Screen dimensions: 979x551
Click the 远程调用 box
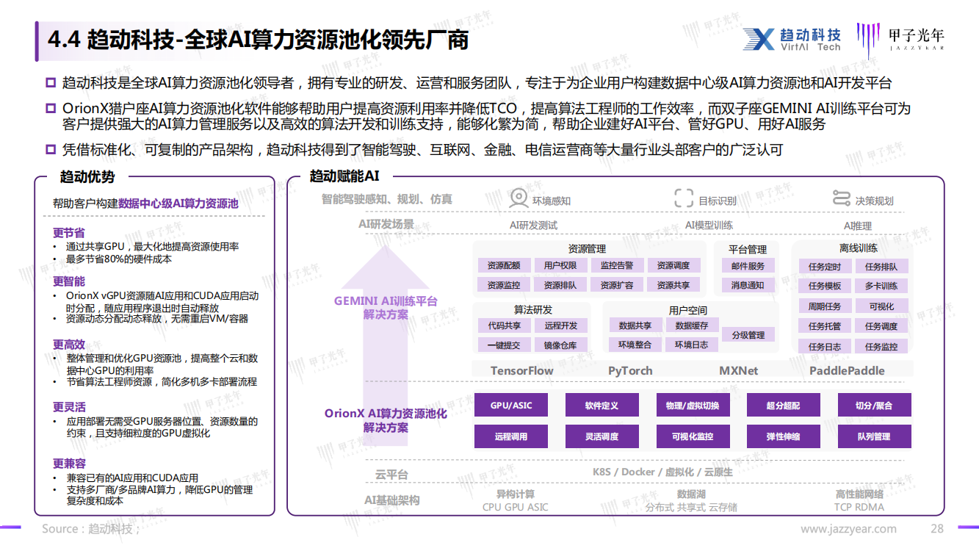511,436
